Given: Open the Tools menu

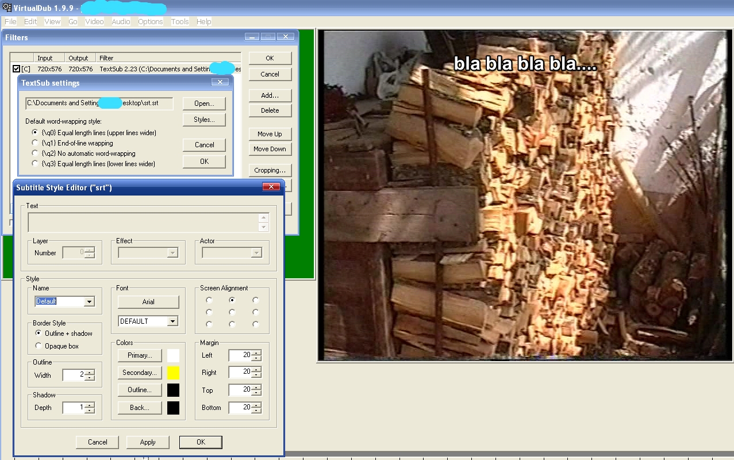Looking at the screenshot, I should click(x=180, y=21).
